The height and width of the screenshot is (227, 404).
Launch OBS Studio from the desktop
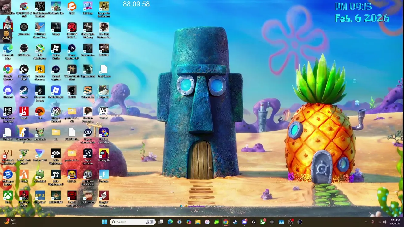(24, 50)
